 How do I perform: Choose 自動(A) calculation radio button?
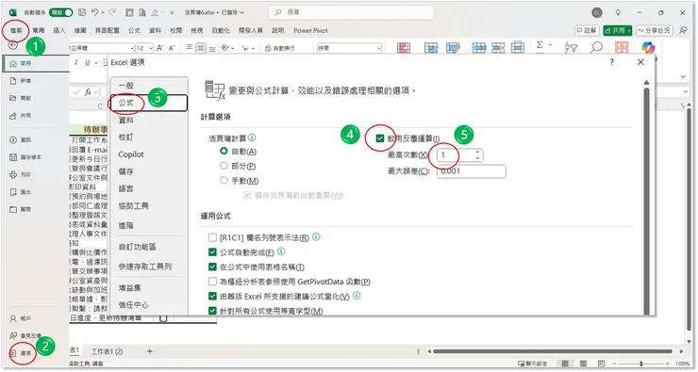coord(224,151)
